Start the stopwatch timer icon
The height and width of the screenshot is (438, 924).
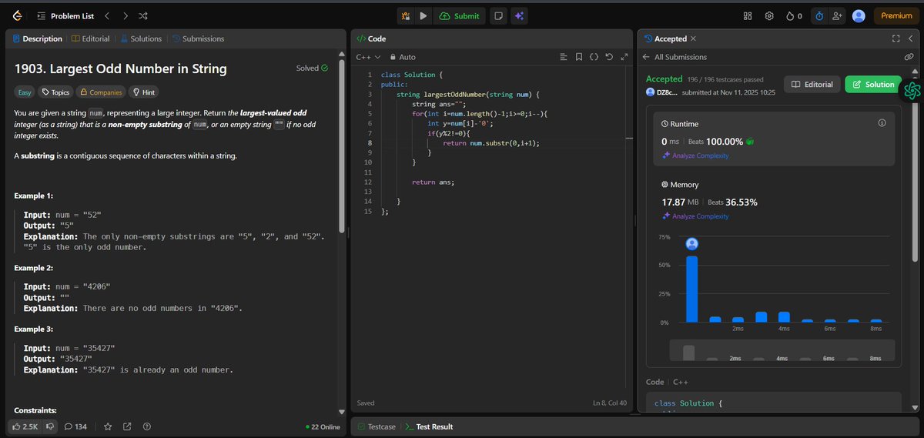pyautogui.click(x=819, y=15)
